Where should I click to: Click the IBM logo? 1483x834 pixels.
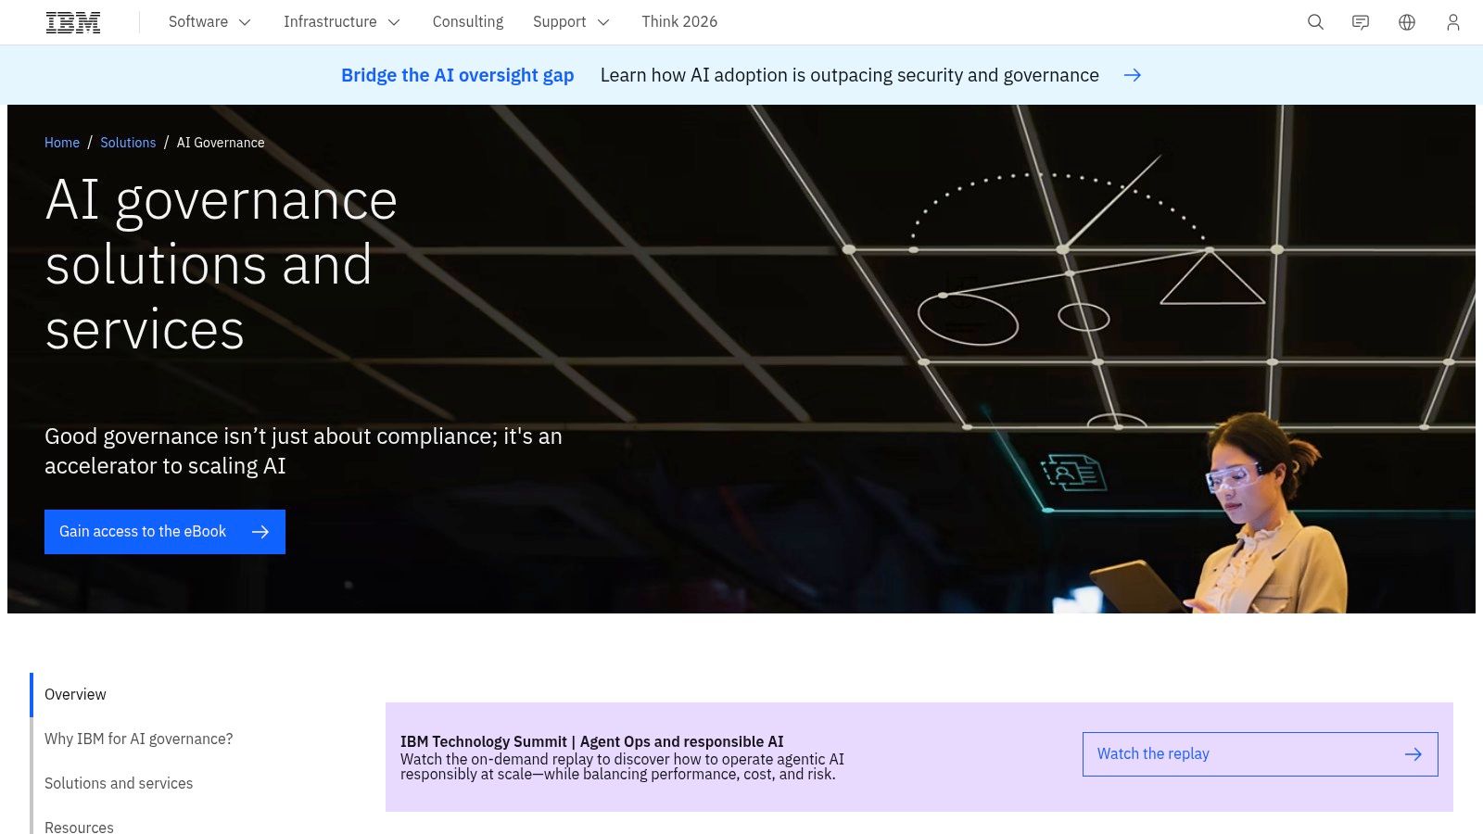click(x=73, y=22)
